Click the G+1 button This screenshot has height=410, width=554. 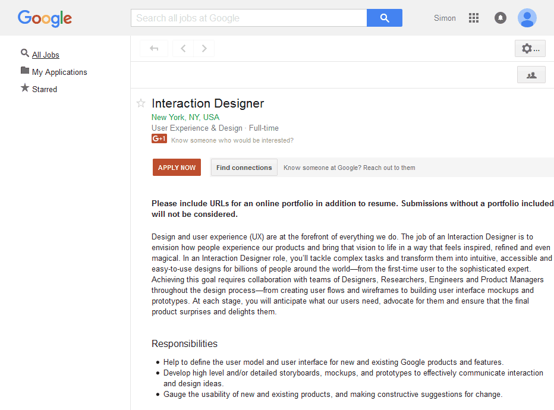click(159, 139)
